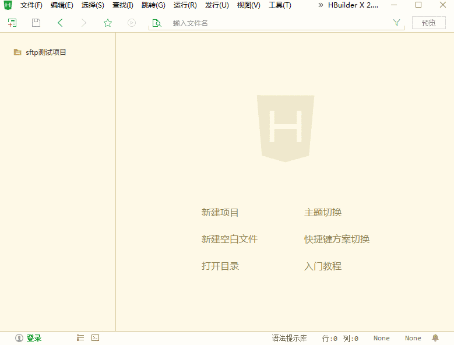Maximize the HBuilder X window
This screenshot has height=345, width=454.
click(418, 5)
